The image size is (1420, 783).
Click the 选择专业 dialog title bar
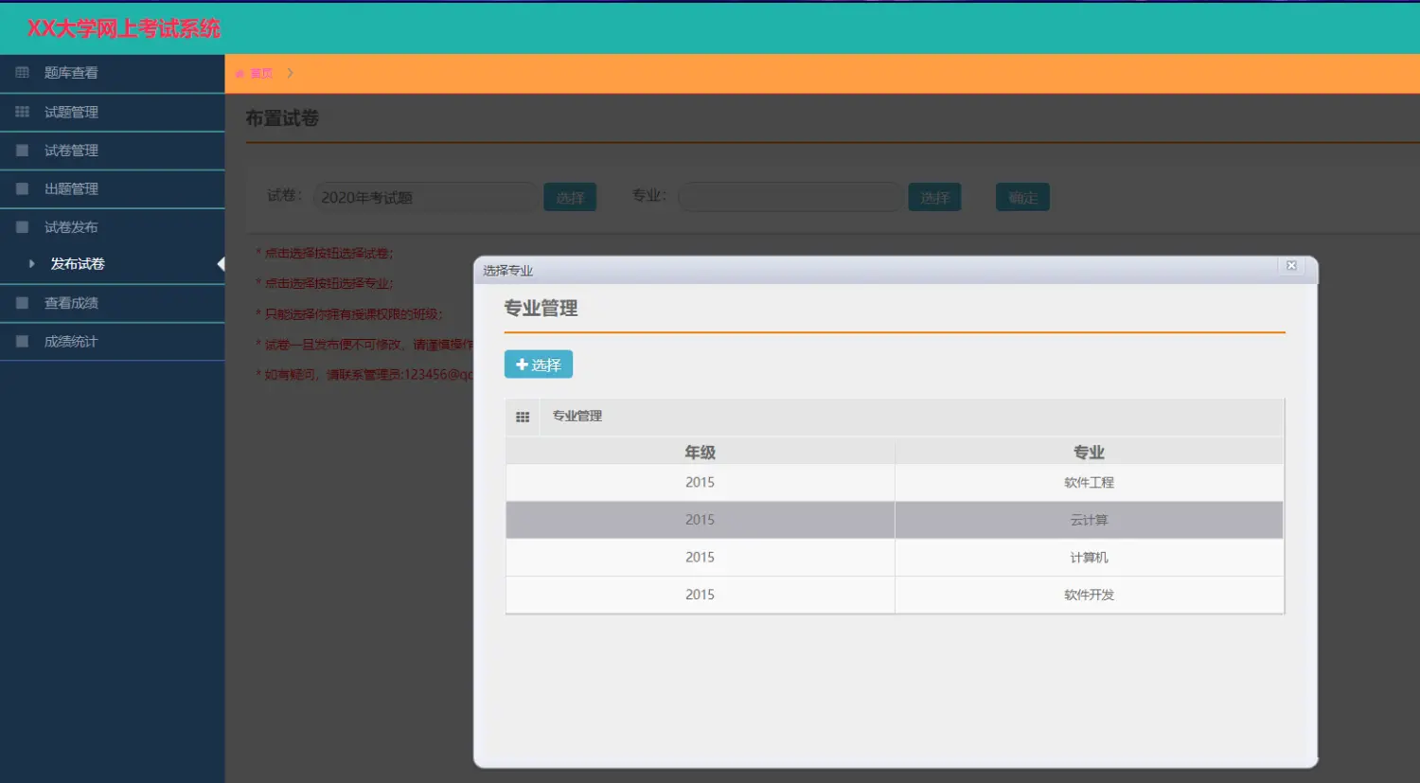(x=896, y=270)
